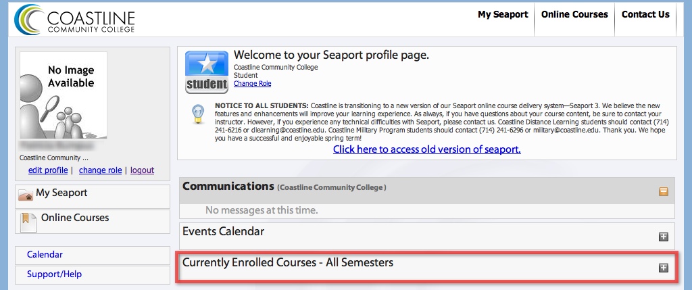The width and height of the screenshot is (692, 290).
Task: Select Online Courses sidebar item
Action: click(x=93, y=222)
